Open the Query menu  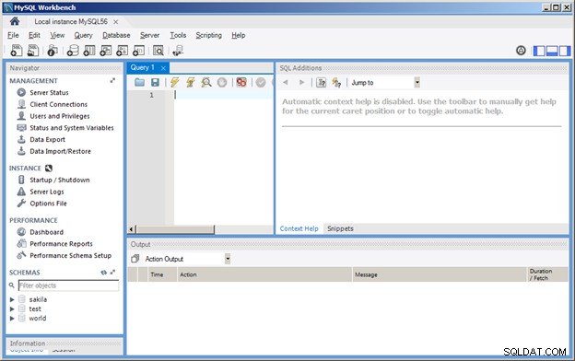coord(83,35)
